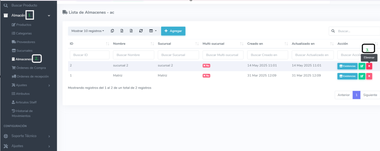Open Mostrar 10 registros dropdown
The image size is (380, 151).
click(x=87, y=31)
